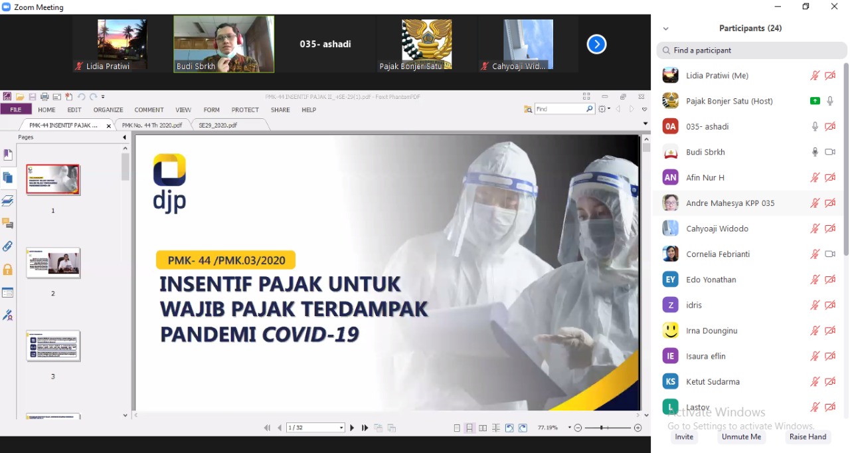Open the Security panel lock icon

click(x=8, y=270)
